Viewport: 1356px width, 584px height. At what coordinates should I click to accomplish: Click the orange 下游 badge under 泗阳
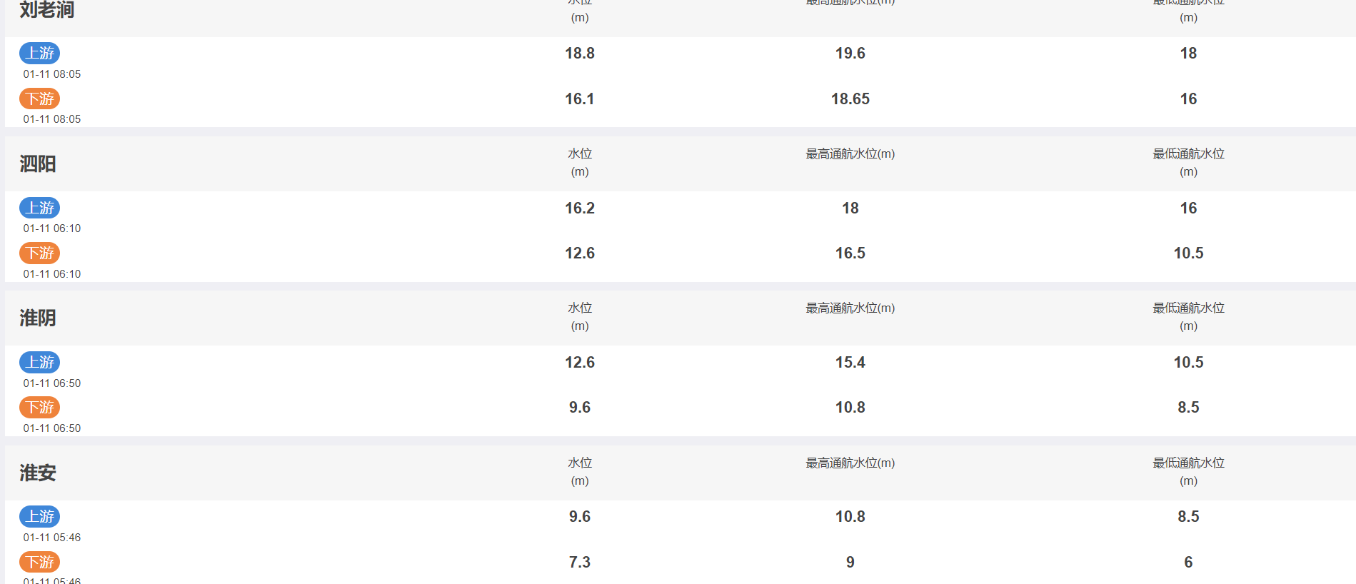tap(39, 253)
